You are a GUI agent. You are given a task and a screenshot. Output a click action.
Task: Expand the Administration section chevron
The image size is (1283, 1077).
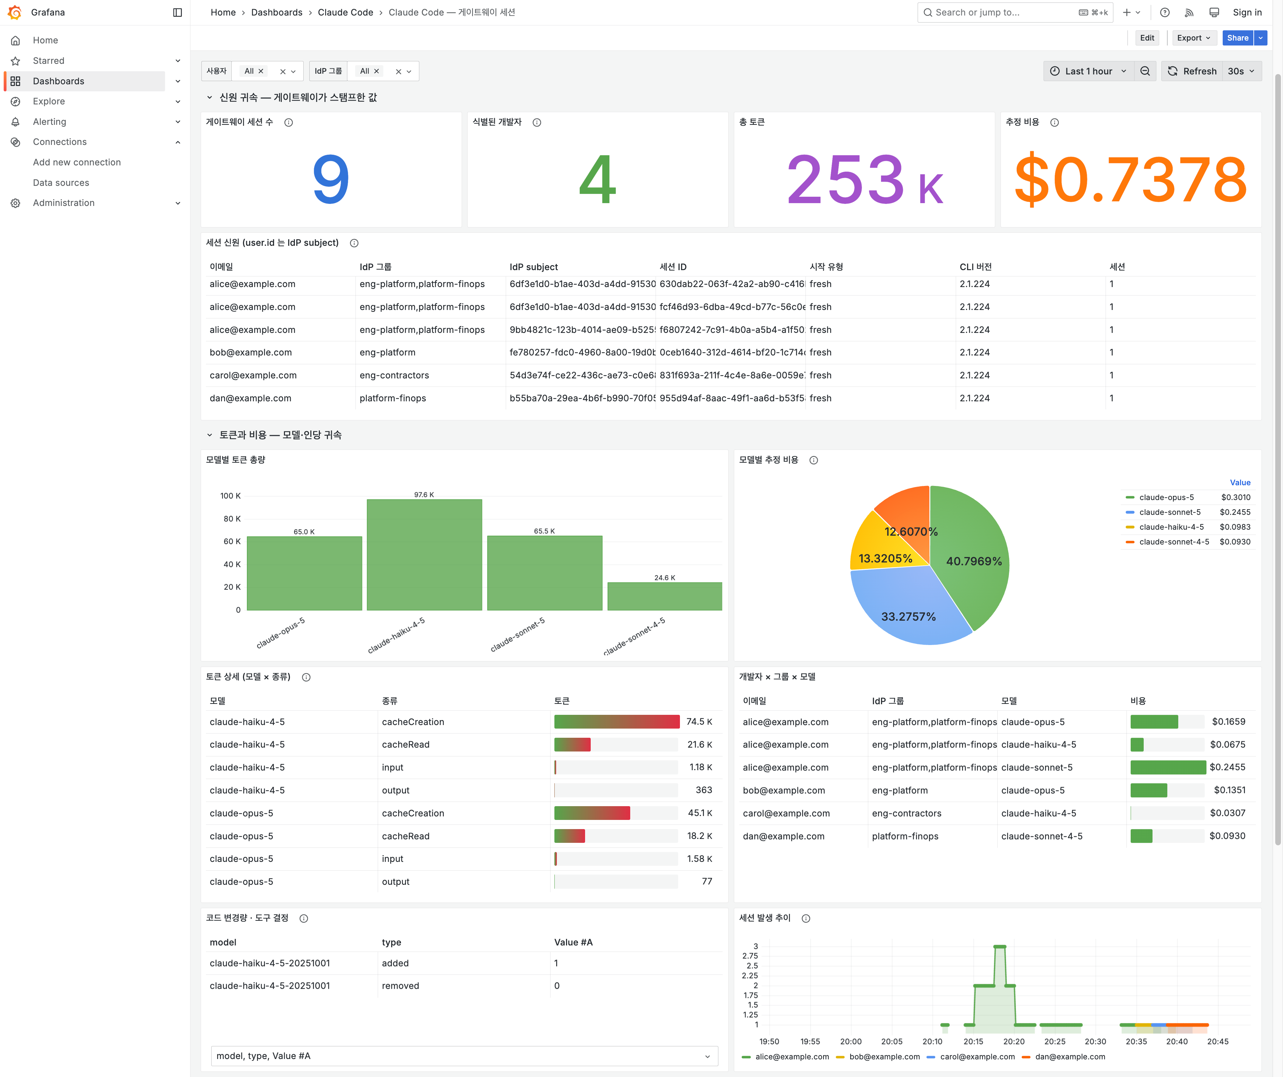[178, 203]
